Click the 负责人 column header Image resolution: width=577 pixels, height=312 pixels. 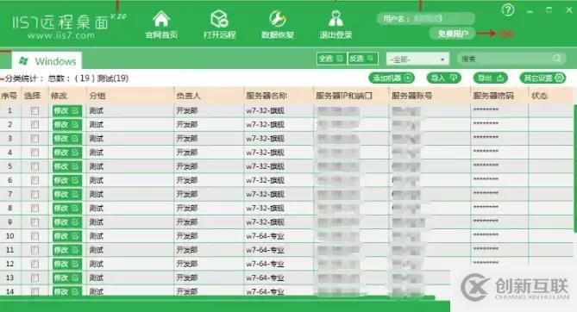click(188, 96)
